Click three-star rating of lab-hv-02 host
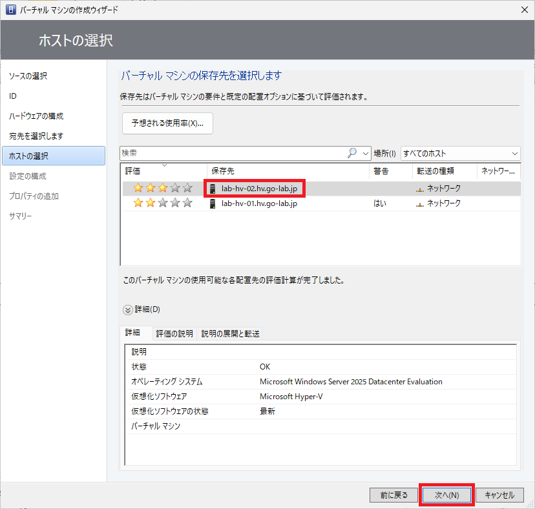The image size is (535, 509). click(163, 188)
